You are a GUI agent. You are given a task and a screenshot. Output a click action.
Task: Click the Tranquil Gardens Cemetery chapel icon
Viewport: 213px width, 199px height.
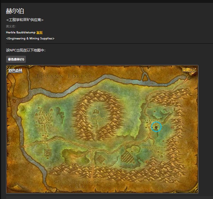(162, 156)
